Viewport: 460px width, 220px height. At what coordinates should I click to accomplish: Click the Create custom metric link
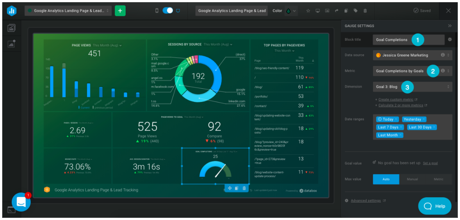click(395, 100)
